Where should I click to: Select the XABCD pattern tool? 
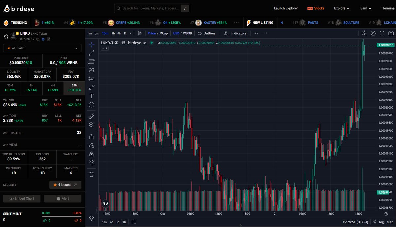[x=91, y=70]
